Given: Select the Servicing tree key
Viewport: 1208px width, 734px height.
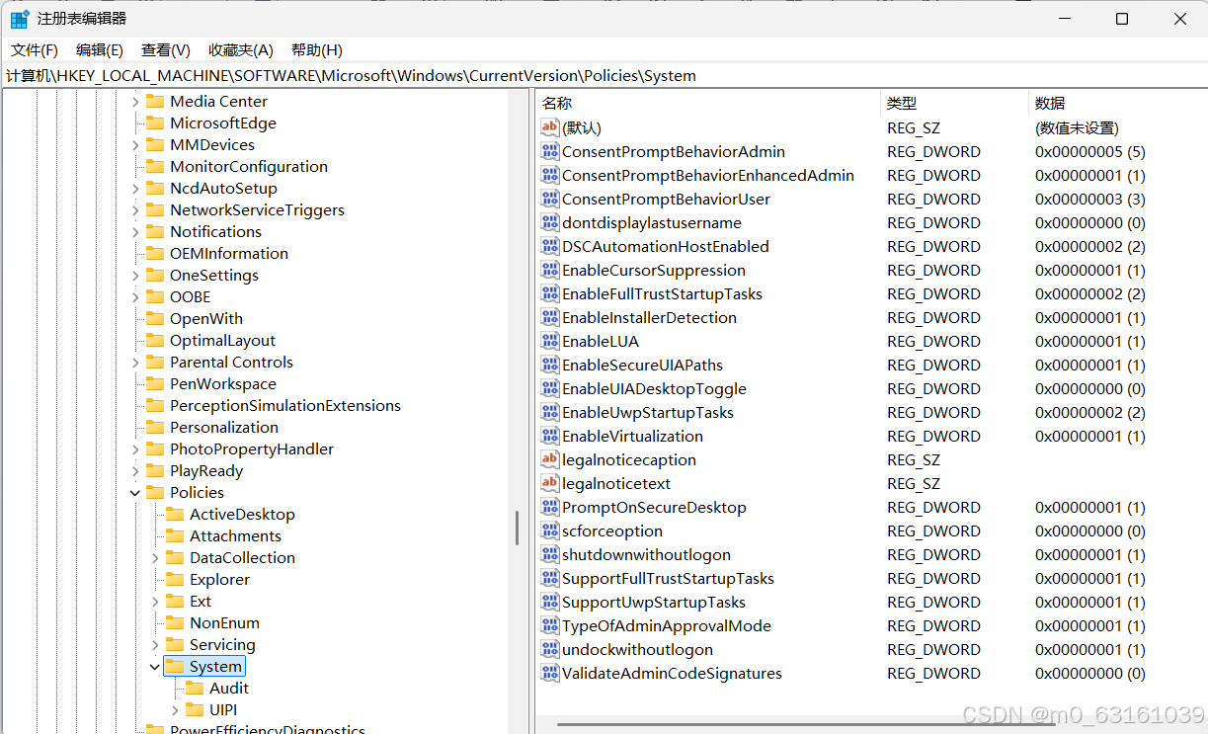Looking at the screenshot, I should click(x=222, y=644).
